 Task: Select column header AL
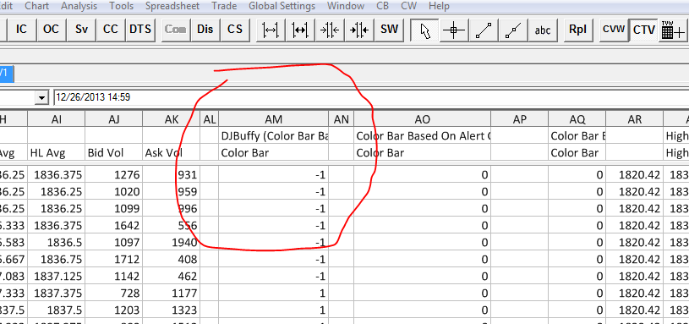point(210,119)
